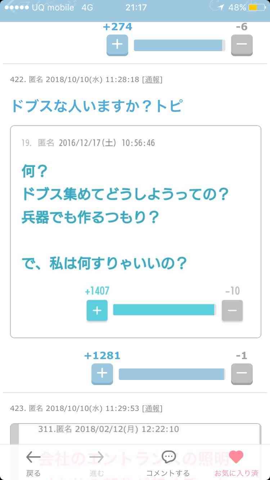Tap gray minus in quoted post -10
The image size is (270, 480).
tap(232, 310)
